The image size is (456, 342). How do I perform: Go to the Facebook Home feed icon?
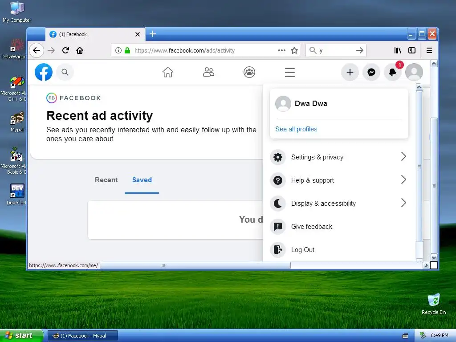coord(168,72)
